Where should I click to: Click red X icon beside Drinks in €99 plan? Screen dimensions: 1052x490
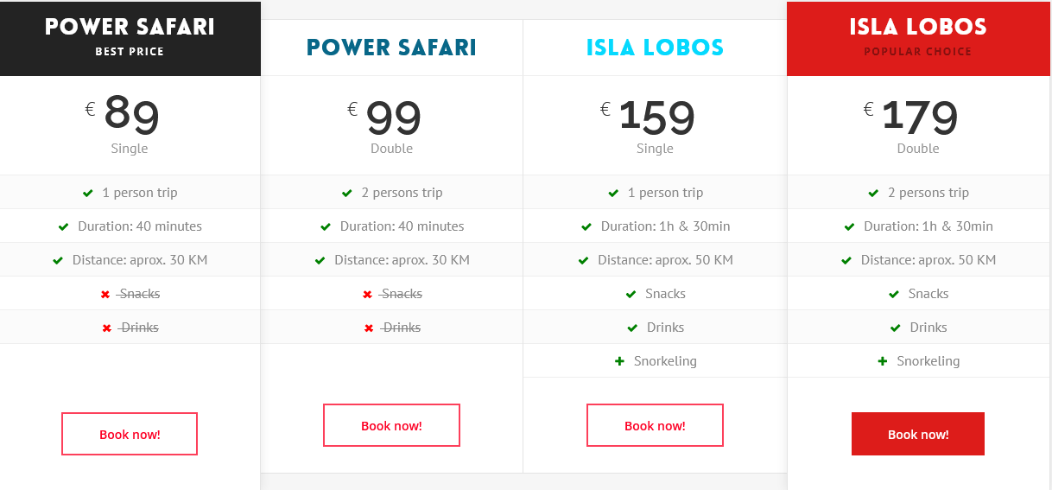(369, 328)
